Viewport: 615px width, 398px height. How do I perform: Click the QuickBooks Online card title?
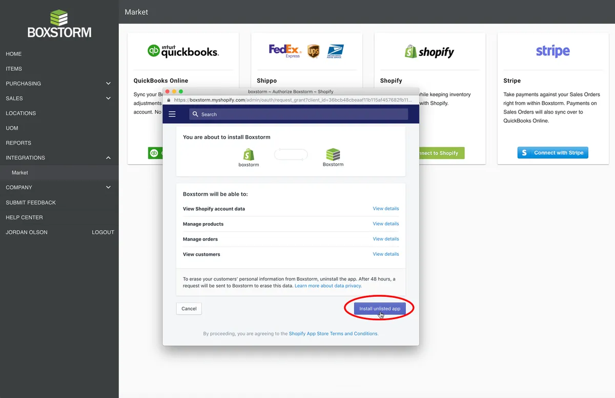[161, 81]
